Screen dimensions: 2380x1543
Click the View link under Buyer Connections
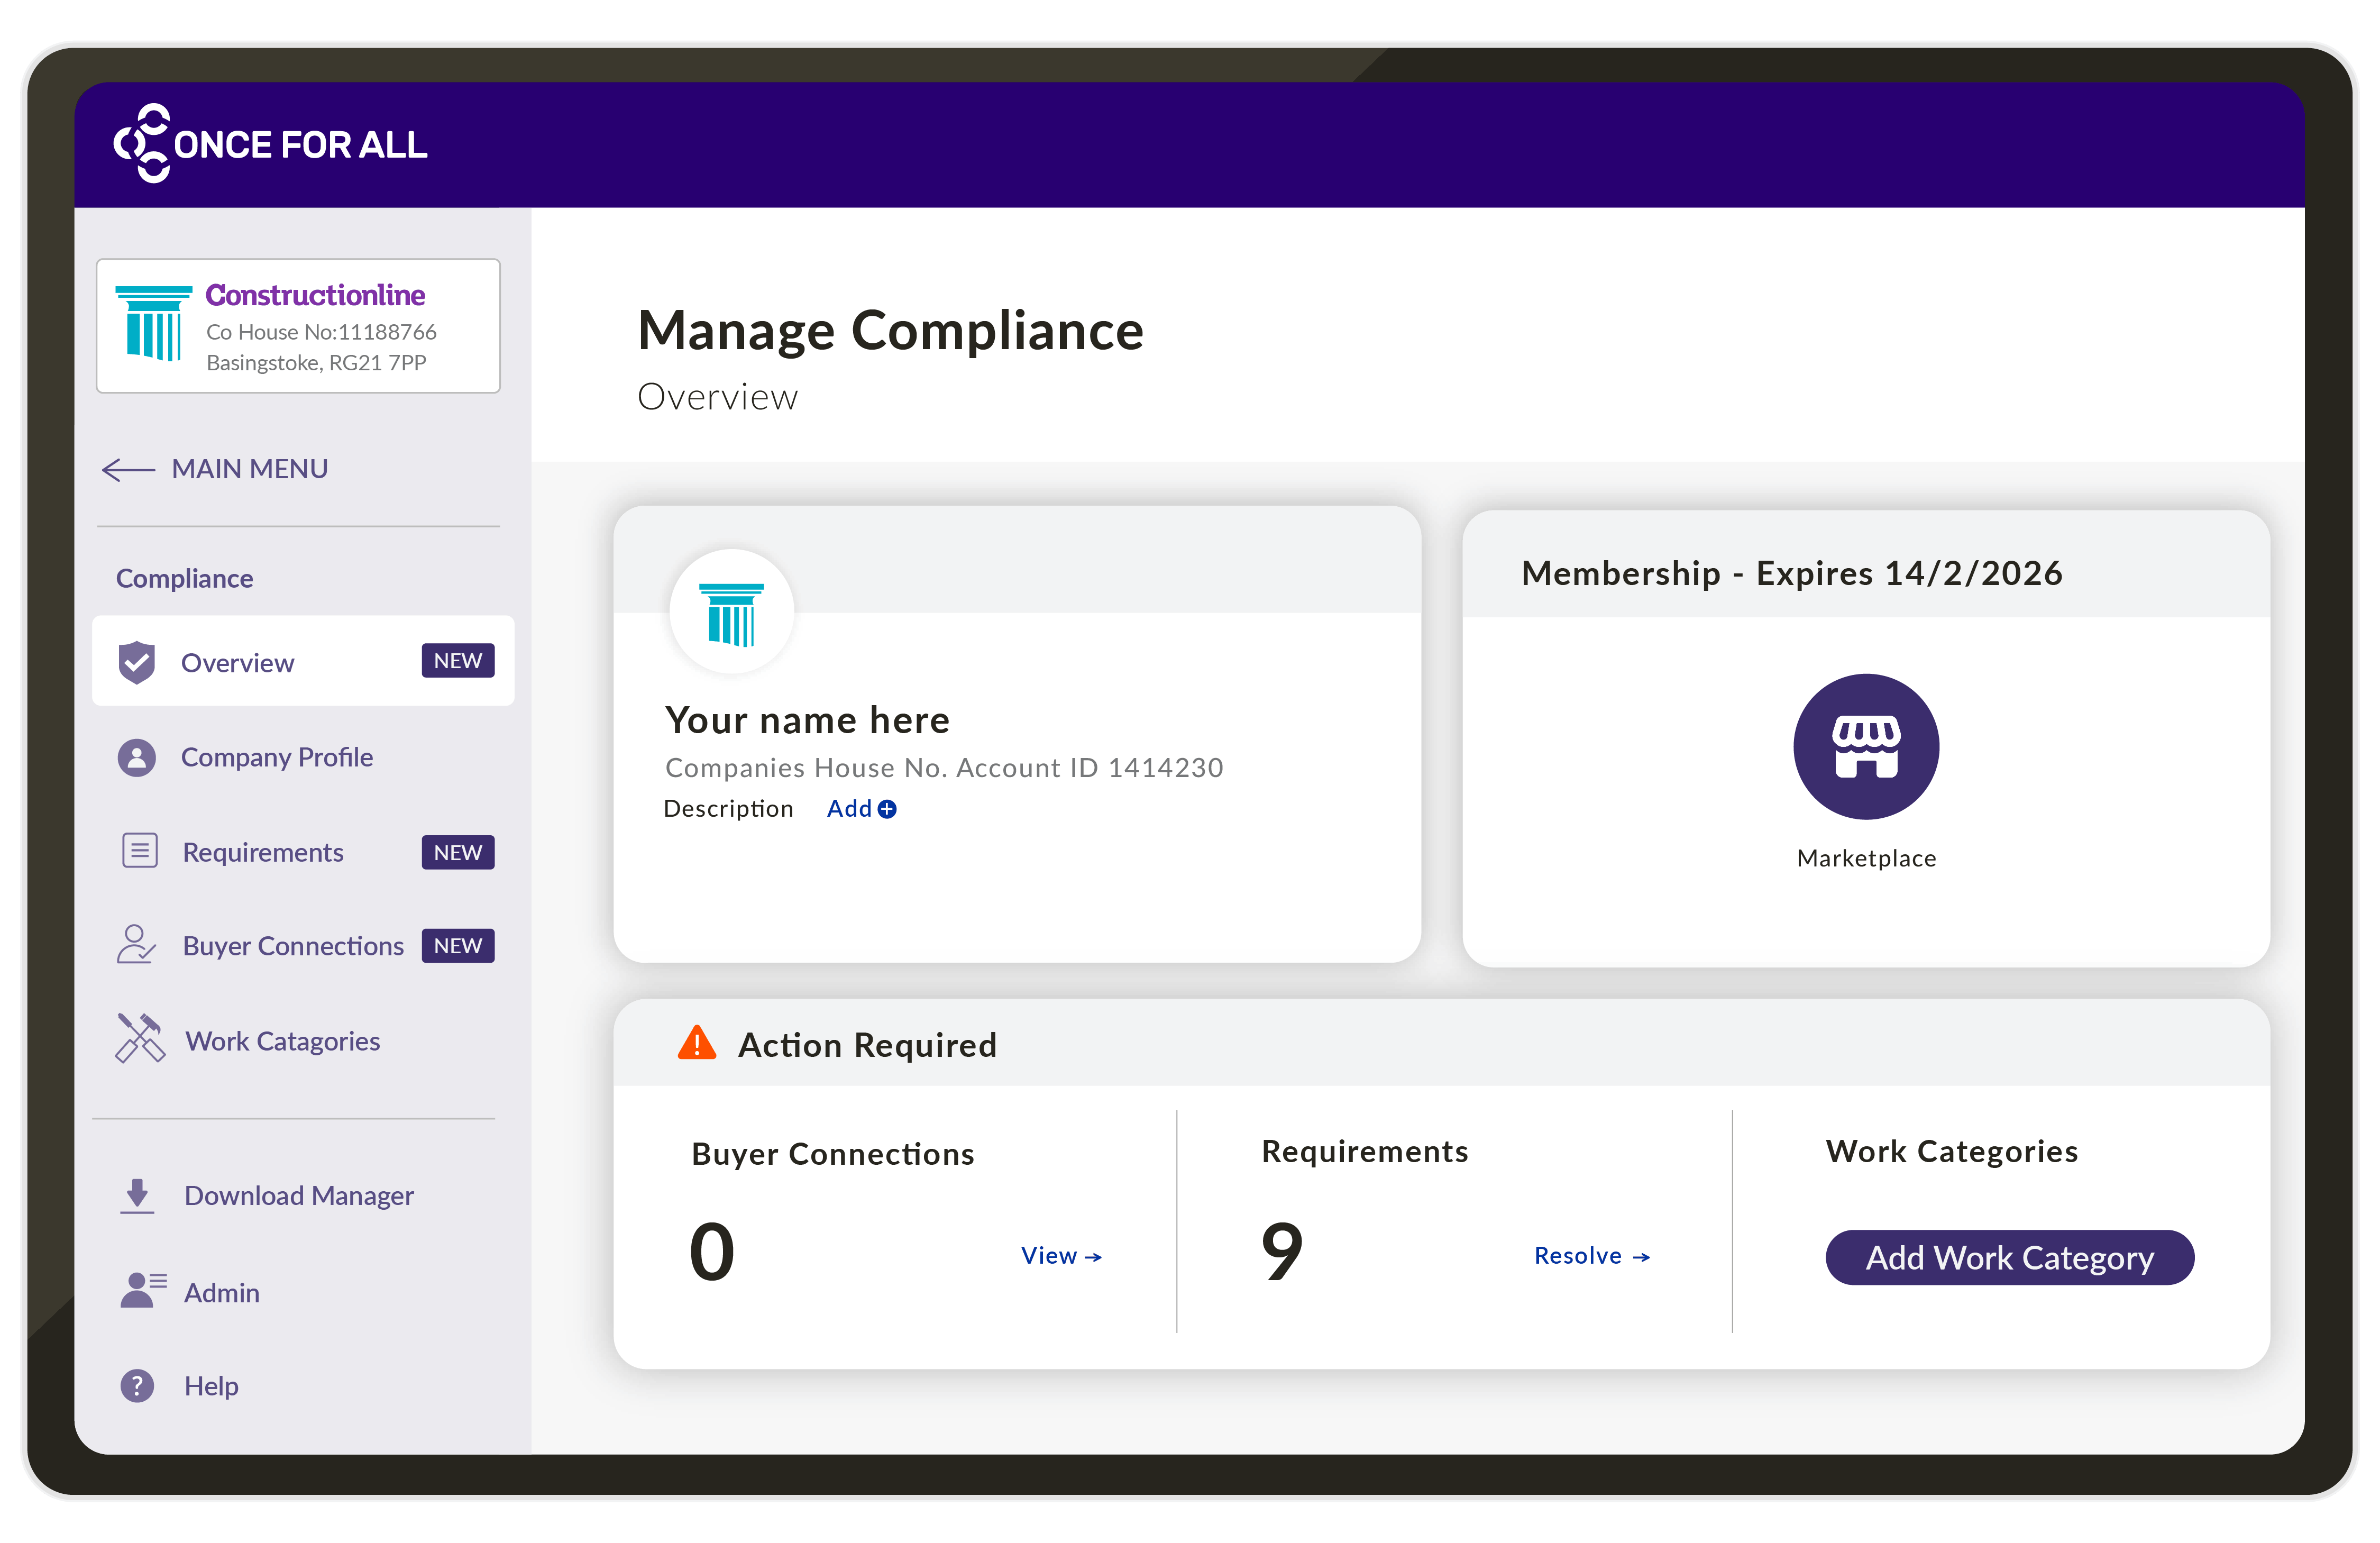[x=1061, y=1256]
